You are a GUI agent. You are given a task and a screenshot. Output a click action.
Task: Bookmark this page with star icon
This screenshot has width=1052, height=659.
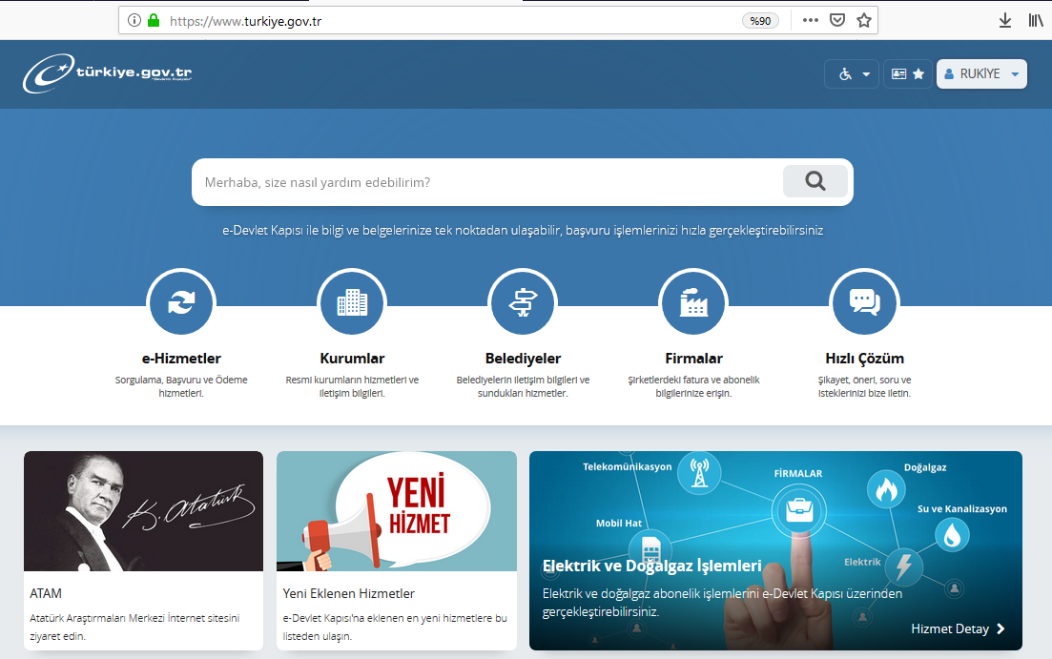tap(864, 20)
